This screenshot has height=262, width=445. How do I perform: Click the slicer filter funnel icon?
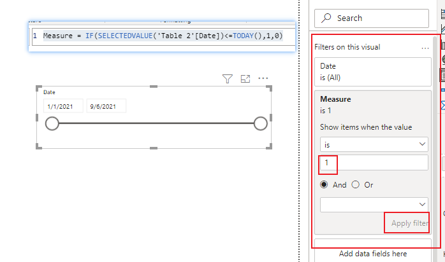[228, 79]
